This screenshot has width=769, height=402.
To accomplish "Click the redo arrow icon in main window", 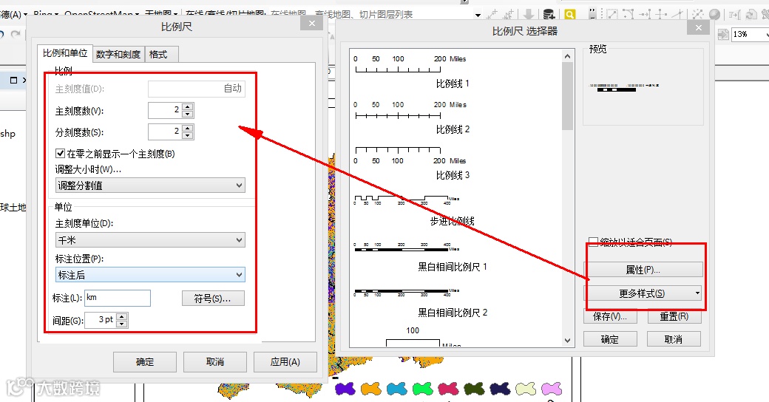I will [x=16, y=34].
